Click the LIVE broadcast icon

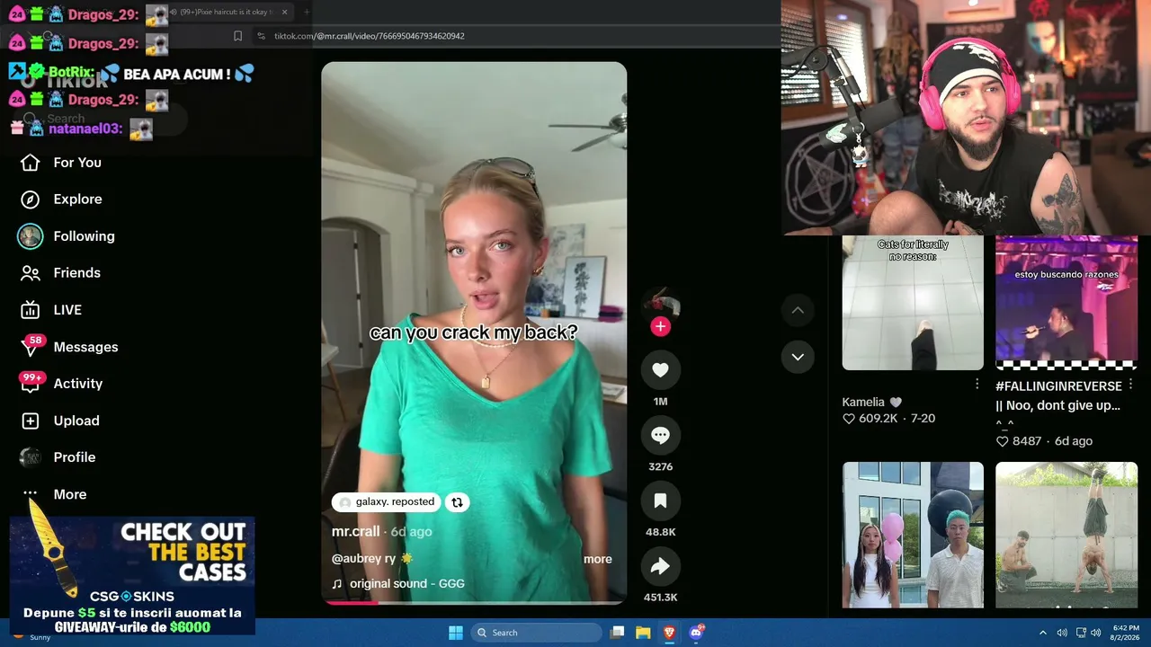[31, 310]
